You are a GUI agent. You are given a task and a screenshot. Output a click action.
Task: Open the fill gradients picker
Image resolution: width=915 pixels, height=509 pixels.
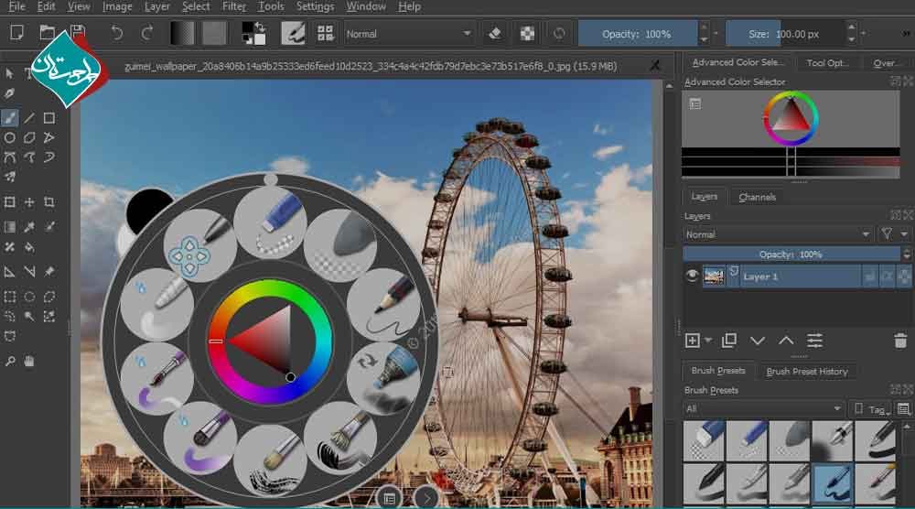click(x=182, y=33)
